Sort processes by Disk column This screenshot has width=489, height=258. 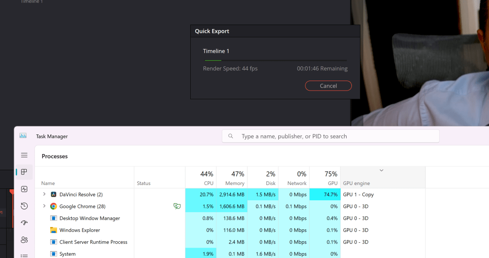click(263, 177)
